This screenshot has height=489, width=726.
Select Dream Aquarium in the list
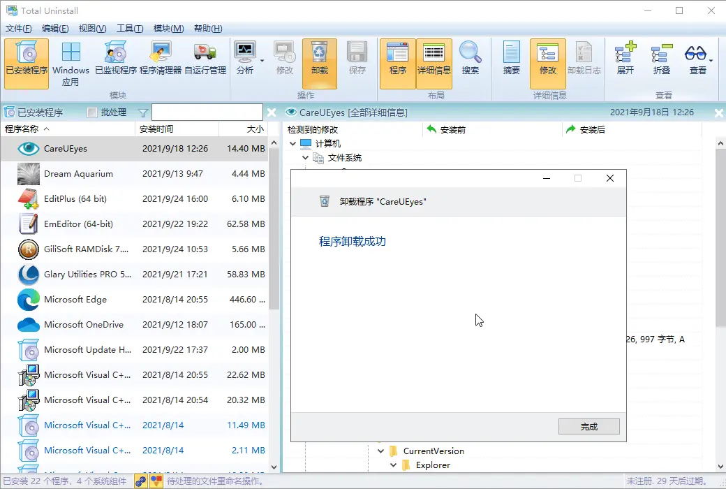click(134, 174)
